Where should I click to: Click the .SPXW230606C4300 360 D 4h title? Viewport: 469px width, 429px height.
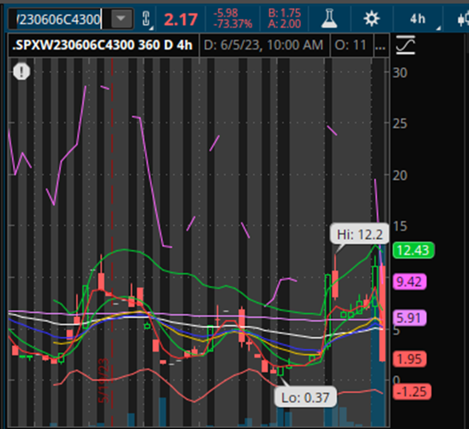pos(102,46)
